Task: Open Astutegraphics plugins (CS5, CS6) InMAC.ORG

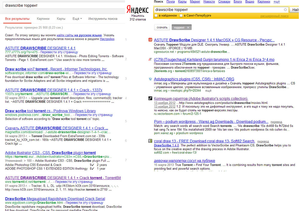Action: coord(194,79)
